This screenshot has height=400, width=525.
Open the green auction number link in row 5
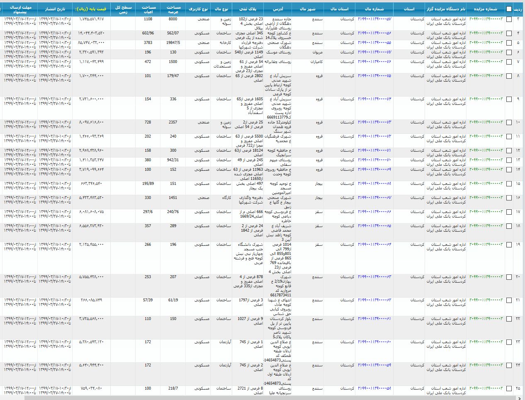[x=486, y=43]
